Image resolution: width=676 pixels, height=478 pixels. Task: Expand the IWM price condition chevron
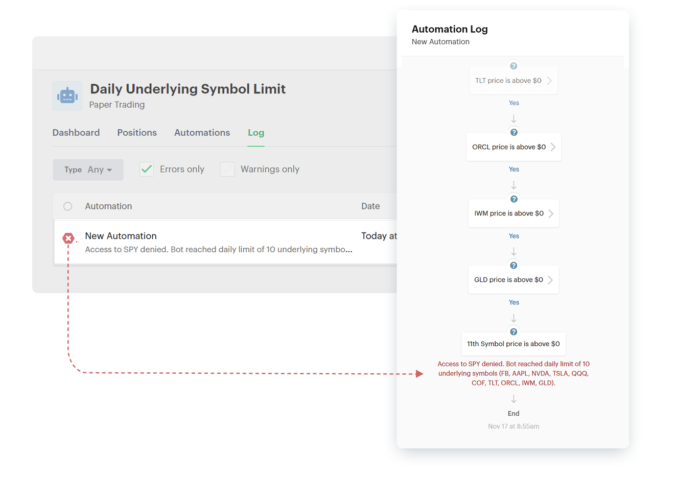click(551, 213)
